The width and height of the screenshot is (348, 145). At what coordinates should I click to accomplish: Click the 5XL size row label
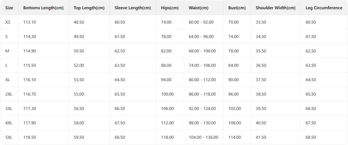tap(9, 137)
